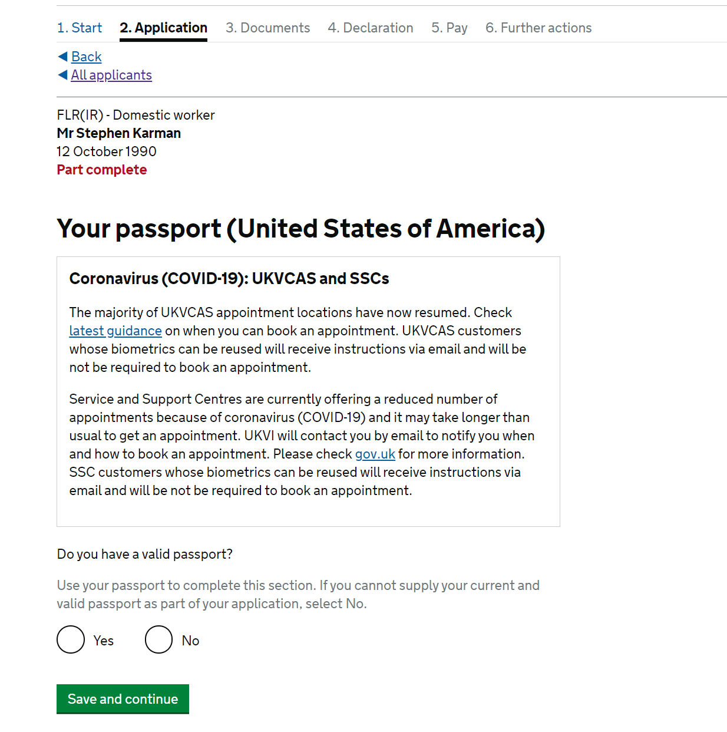
Task: Click the Yes label text
Action: click(104, 641)
